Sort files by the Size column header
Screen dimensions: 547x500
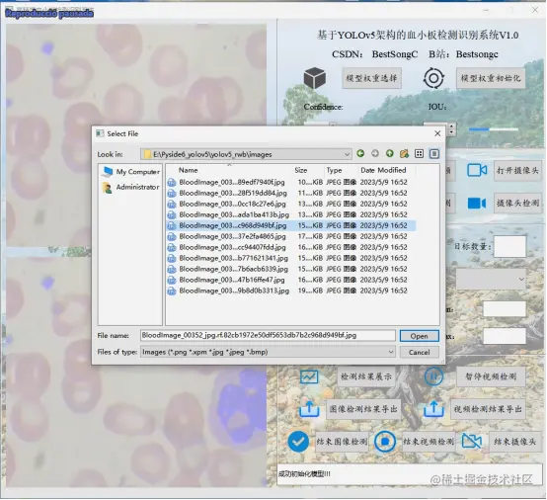click(x=301, y=170)
